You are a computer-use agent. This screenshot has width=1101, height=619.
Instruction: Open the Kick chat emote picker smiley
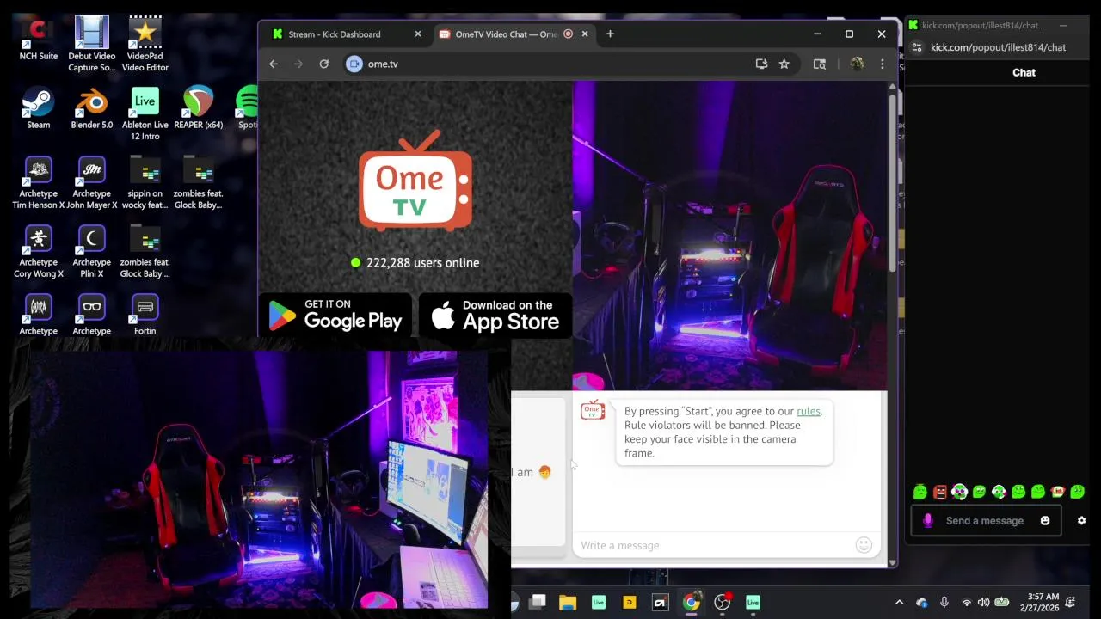click(1045, 520)
